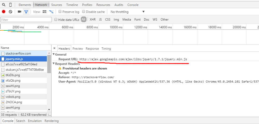Check the Disable cache option
The width and height of the screenshot is (259, 124).
coord(84,12)
